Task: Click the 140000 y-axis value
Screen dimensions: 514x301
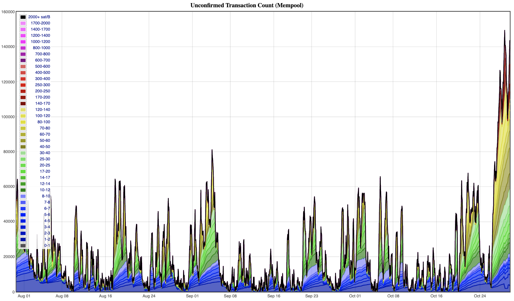Action: [8, 47]
